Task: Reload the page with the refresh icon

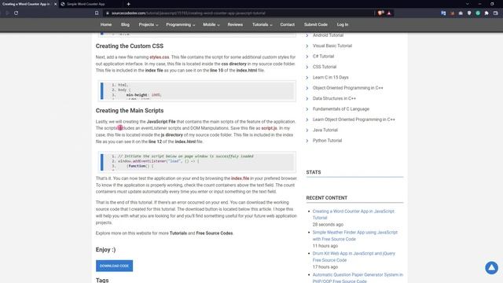Action: click(16, 13)
